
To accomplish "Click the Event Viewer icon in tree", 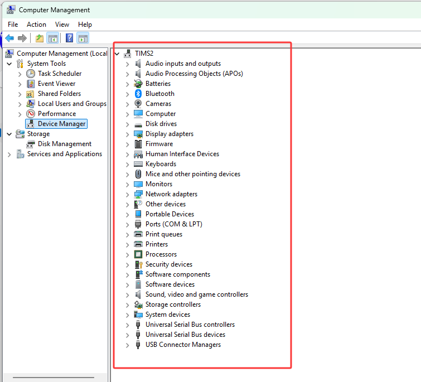I will point(31,84).
